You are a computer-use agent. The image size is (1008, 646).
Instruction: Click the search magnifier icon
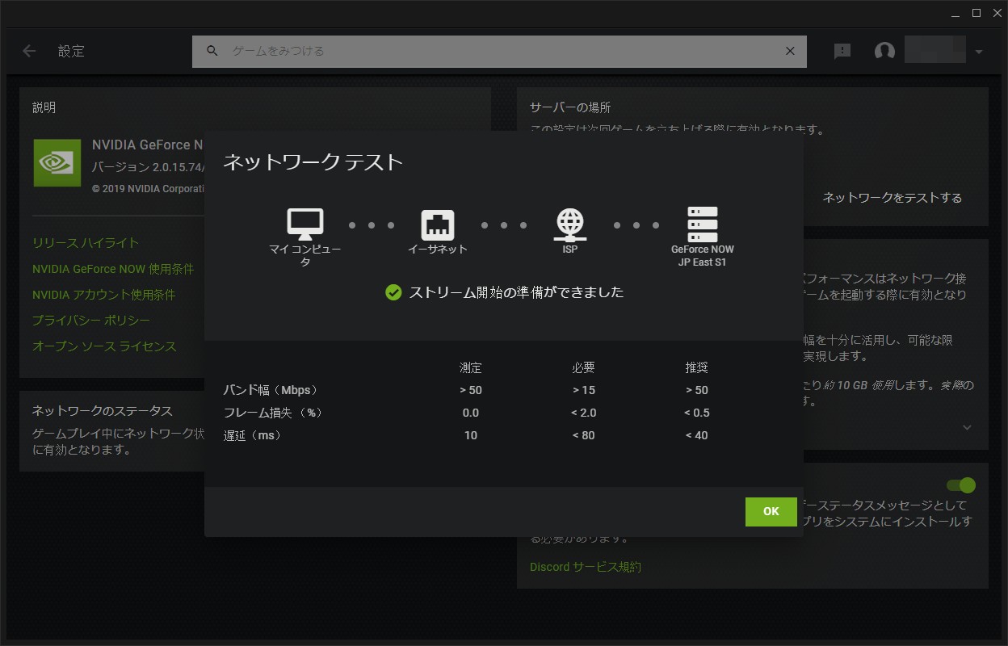click(x=212, y=51)
